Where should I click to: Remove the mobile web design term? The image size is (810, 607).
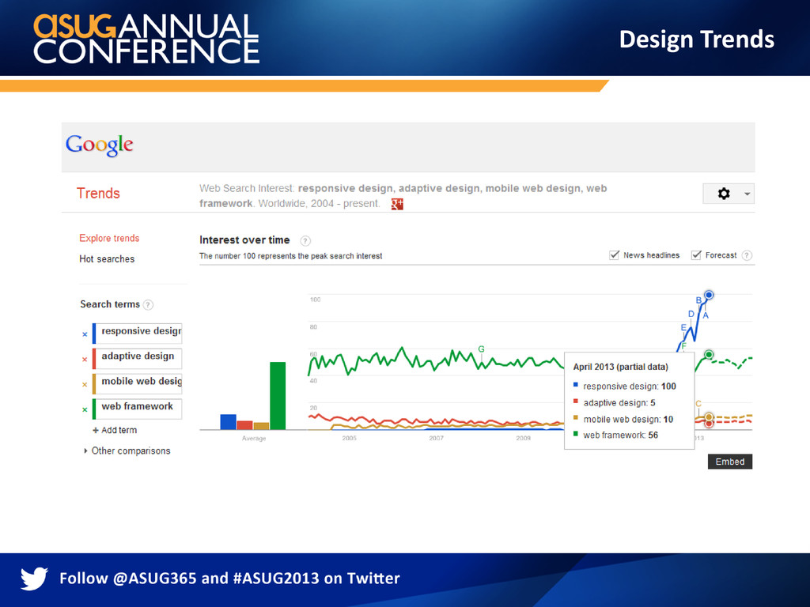click(85, 385)
